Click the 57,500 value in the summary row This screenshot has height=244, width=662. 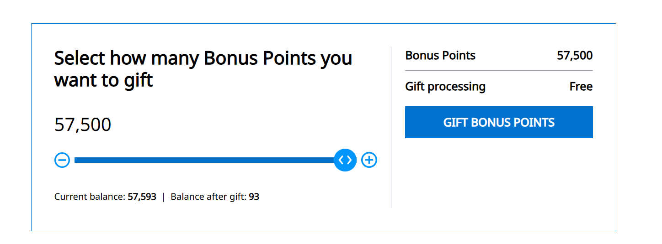tap(575, 56)
